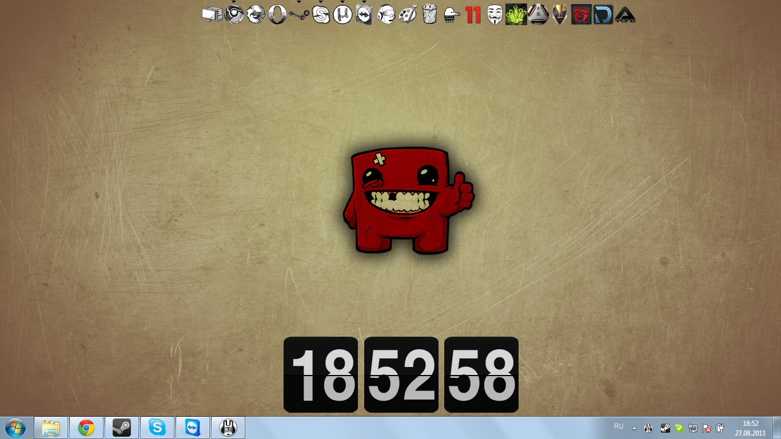Launch Doodle Jump character dock icon
This screenshot has height=439, width=781.
tap(451, 14)
